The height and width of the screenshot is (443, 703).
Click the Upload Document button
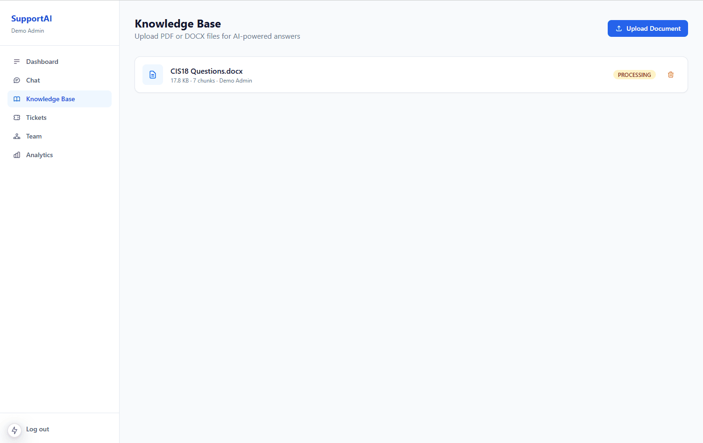pos(647,28)
